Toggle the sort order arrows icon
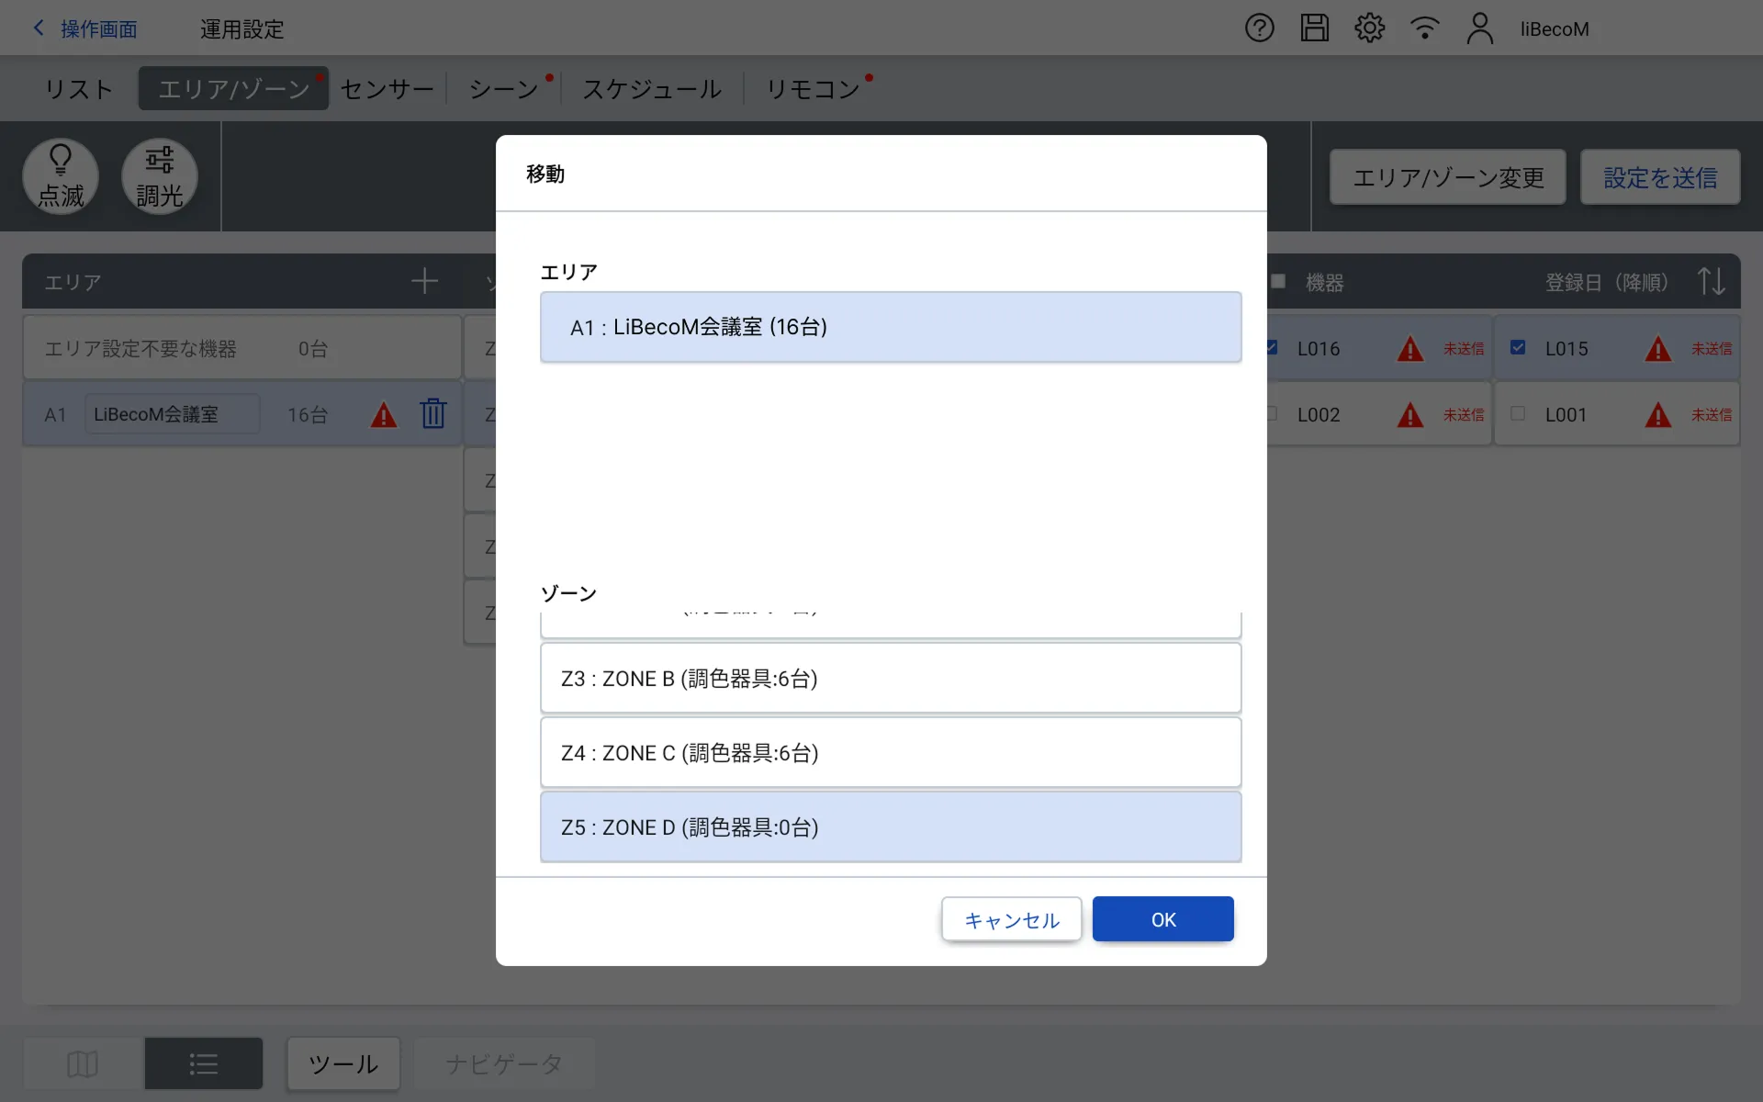Image resolution: width=1763 pixels, height=1102 pixels. click(x=1711, y=281)
